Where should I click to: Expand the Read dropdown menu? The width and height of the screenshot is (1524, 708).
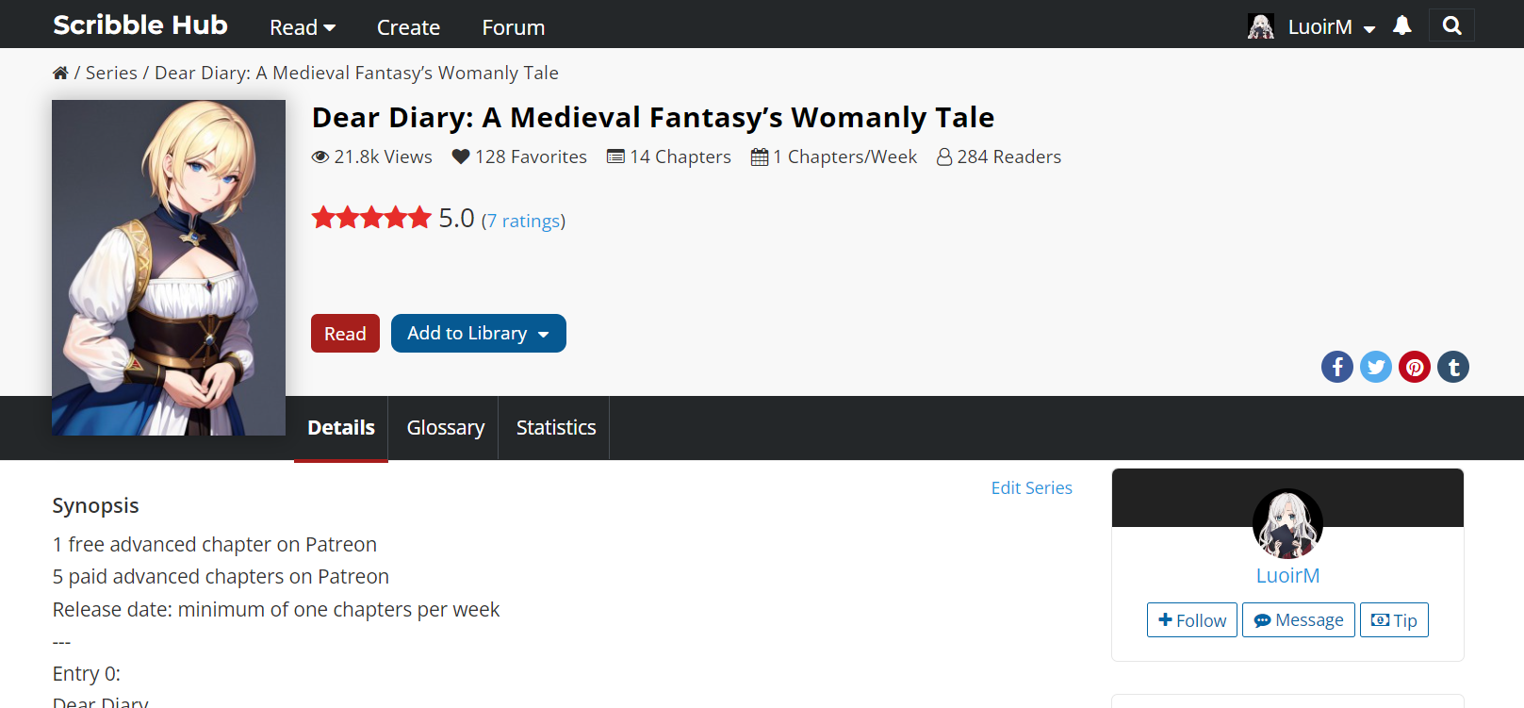(302, 27)
